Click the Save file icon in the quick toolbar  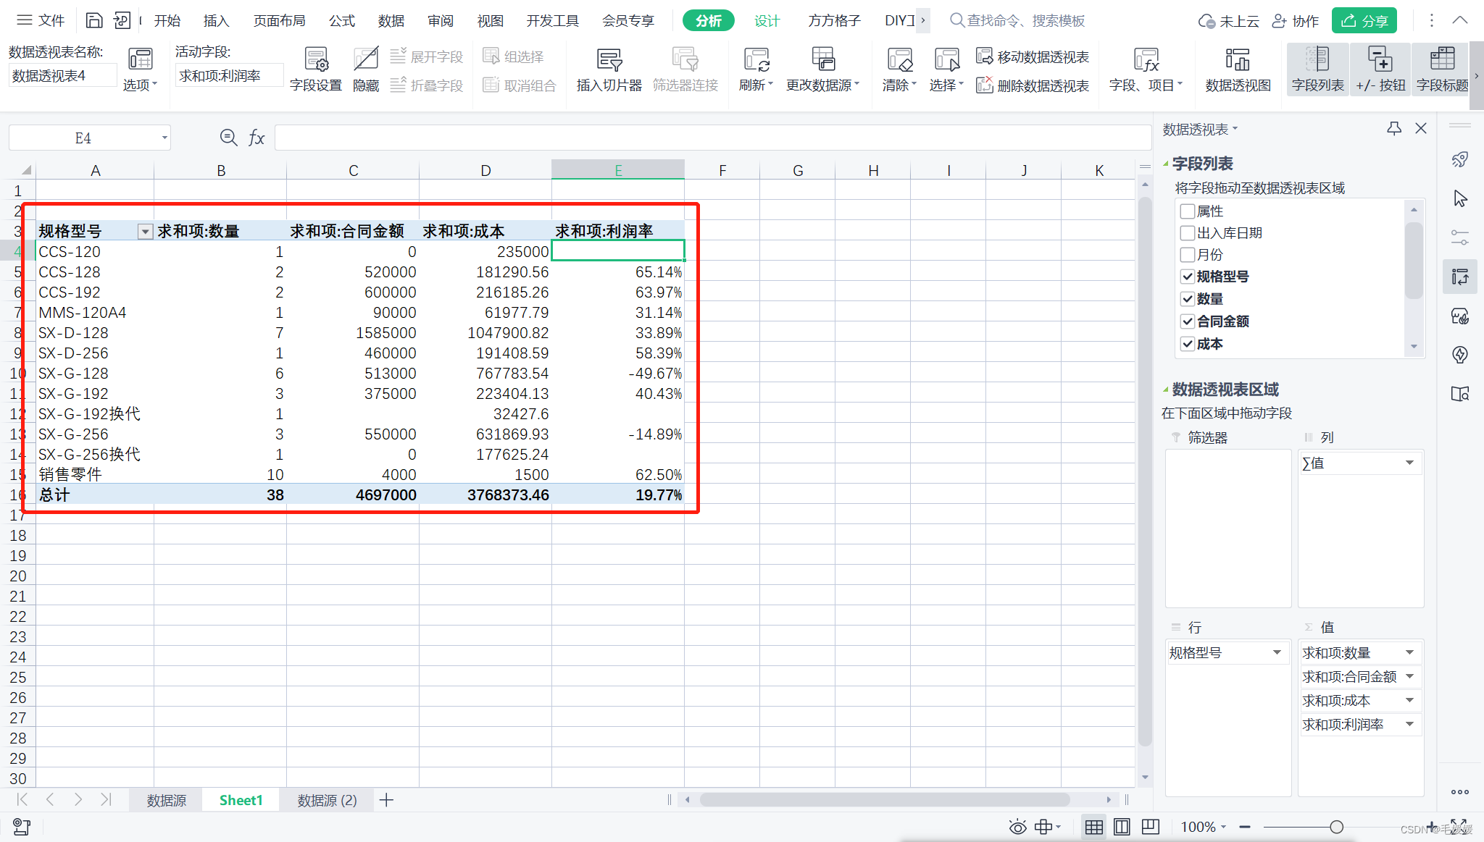tap(94, 20)
